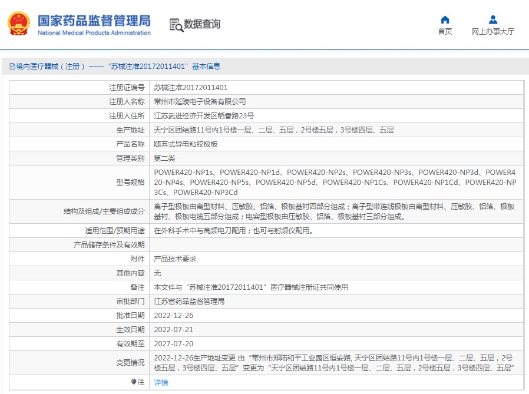Click the approval department 江苏省药品监督管理局
The image size is (529, 394).
coord(189,302)
